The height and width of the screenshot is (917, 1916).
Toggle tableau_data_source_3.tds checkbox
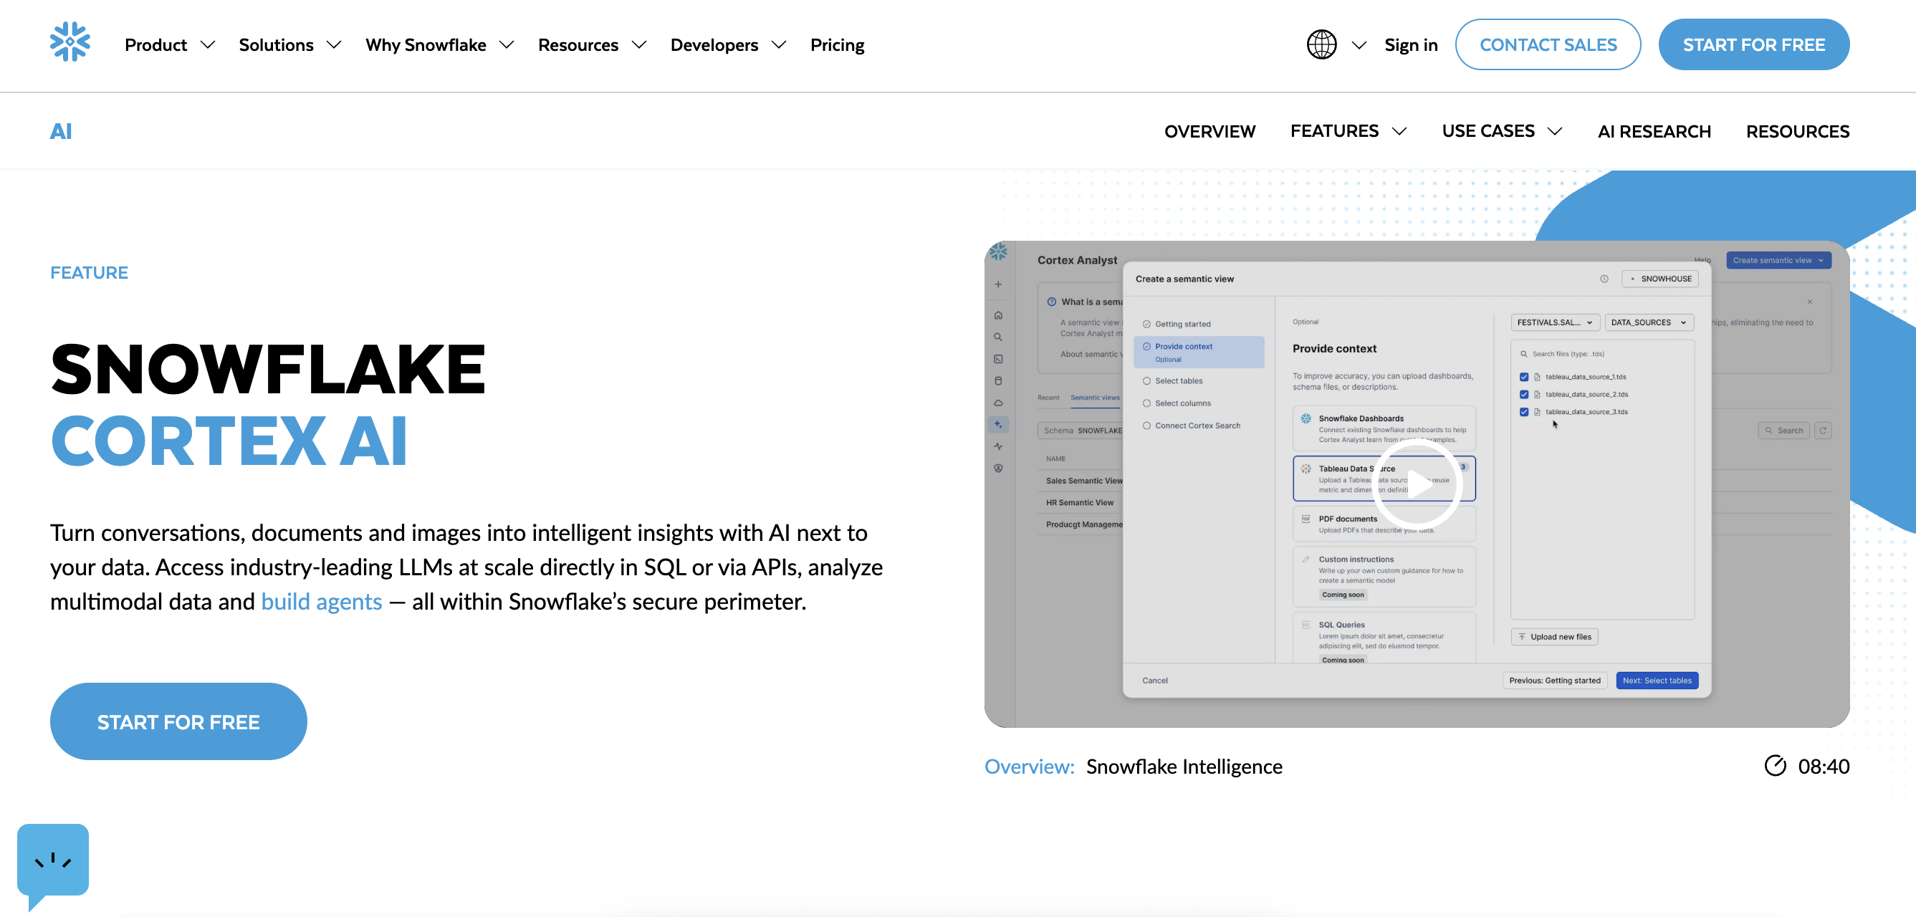tap(1524, 412)
